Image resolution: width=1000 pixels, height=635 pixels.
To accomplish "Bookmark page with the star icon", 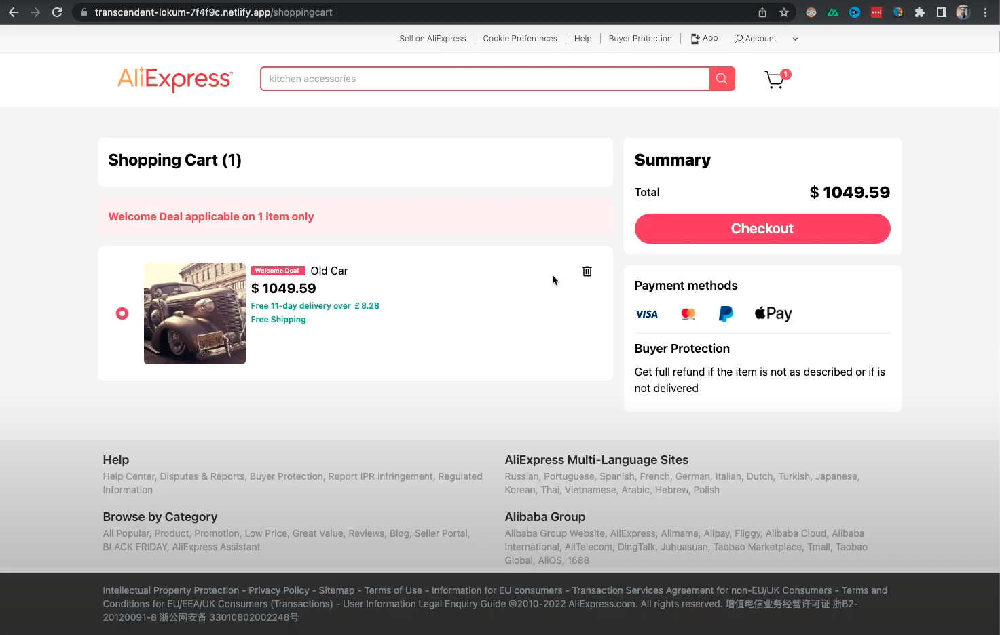I will [x=784, y=12].
